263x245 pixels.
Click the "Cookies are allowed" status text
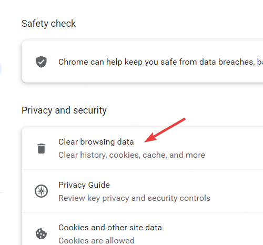point(96,240)
